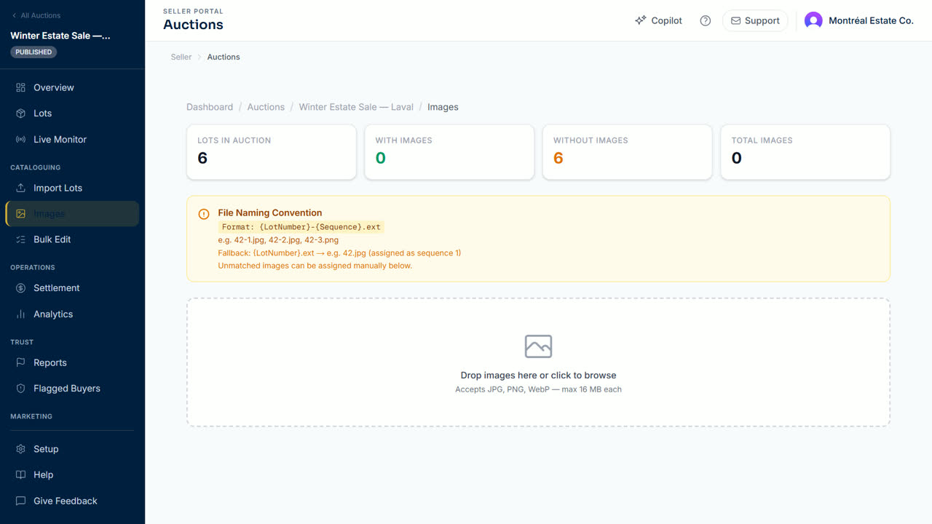Image resolution: width=932 pixels, height=524 pixels.
Task: Click the Lots in Auction stat card
Action: pos(272,152)
